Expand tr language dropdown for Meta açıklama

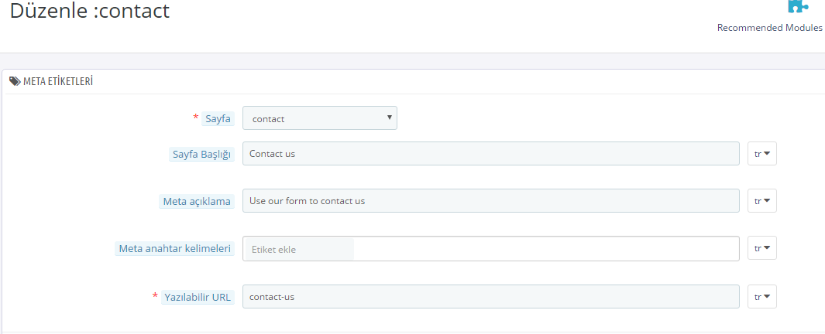point(761,201)
